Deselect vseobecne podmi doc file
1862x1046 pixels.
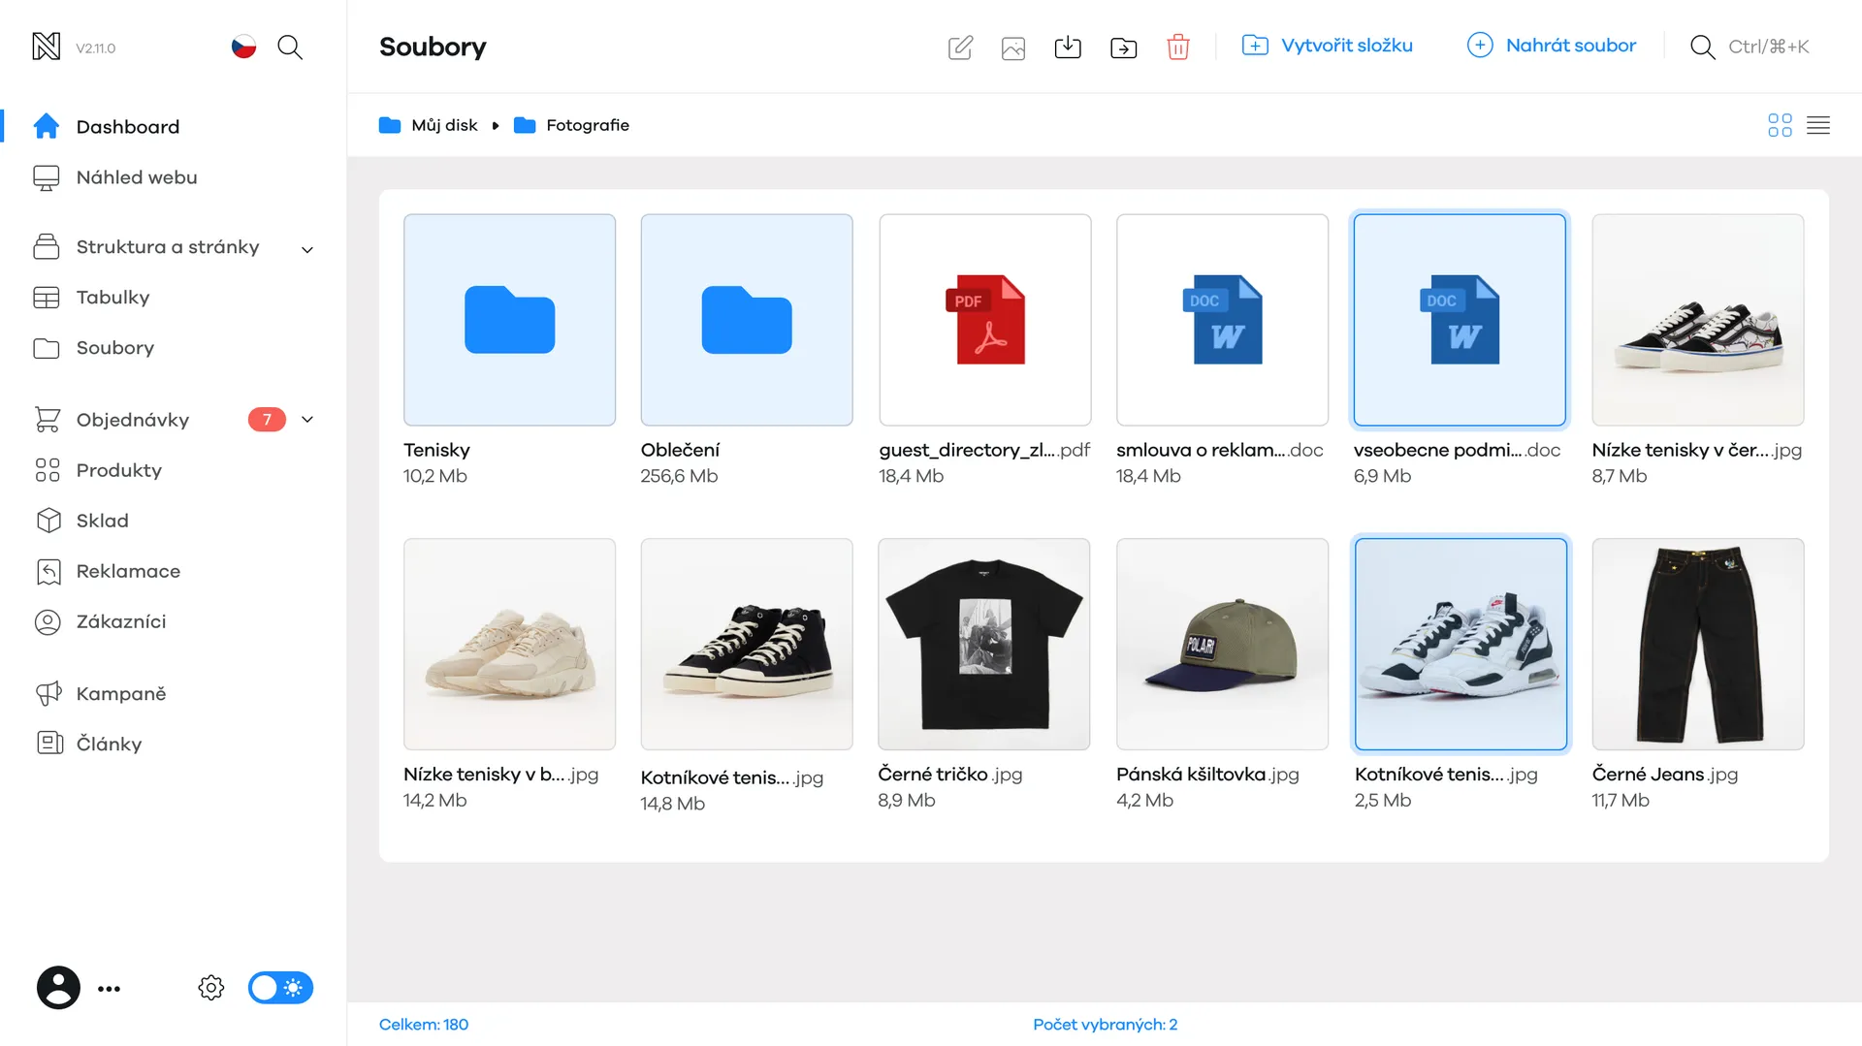coord(1460,320)
